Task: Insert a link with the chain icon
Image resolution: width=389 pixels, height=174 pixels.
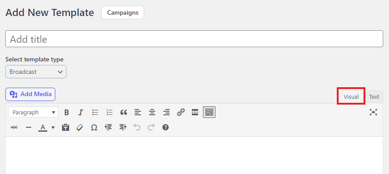Action: pyautogui.click(x=181, y=113)
